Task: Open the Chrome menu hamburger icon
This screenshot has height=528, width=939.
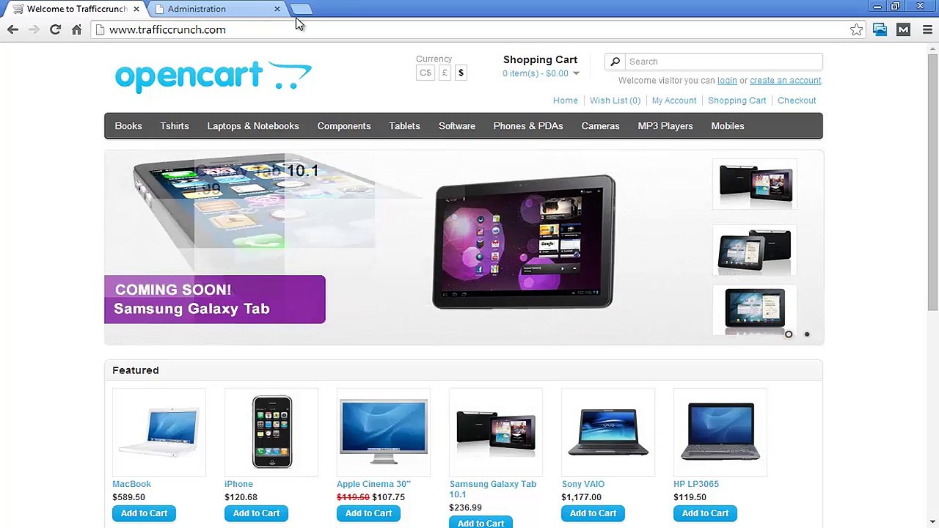Action: coord(927,29)
